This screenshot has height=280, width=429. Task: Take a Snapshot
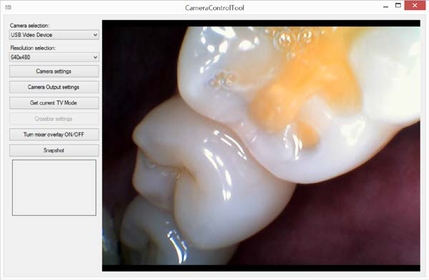(54, 151)
